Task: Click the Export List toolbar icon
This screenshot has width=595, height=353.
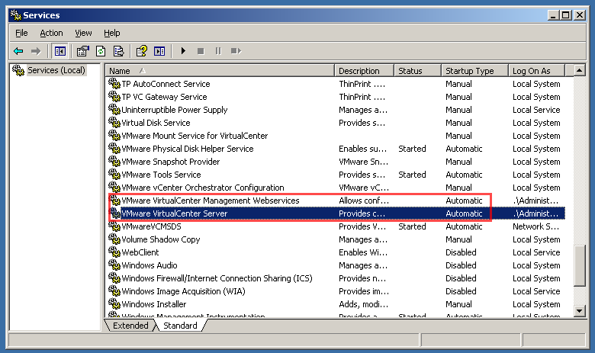Action: point(119,51)
